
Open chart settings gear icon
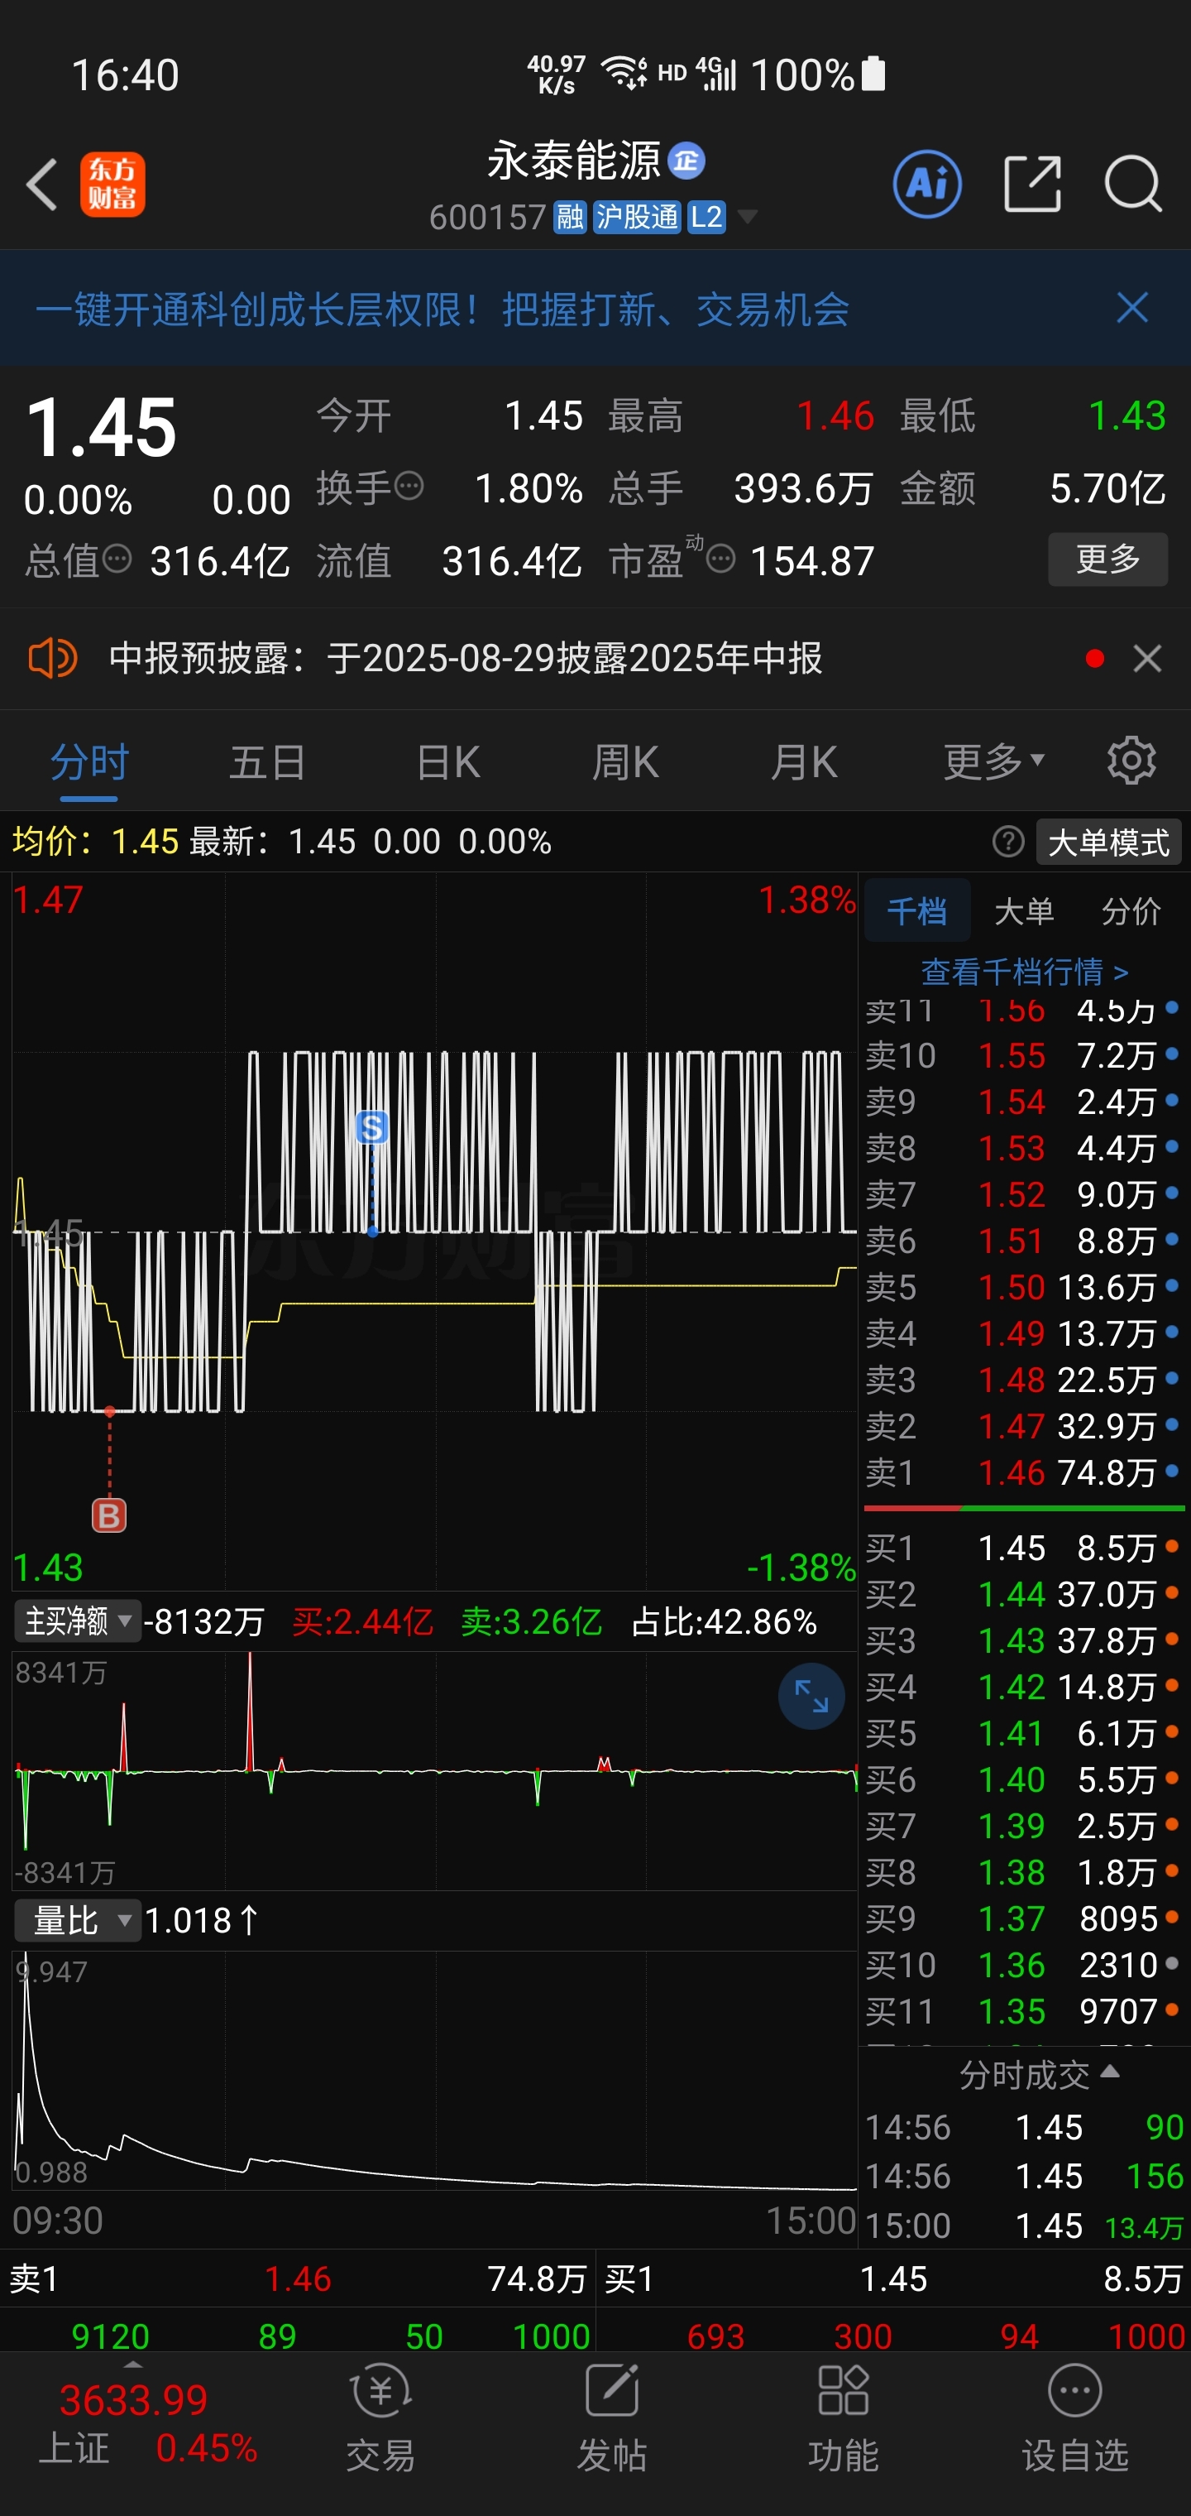[x=1131, y=761]
